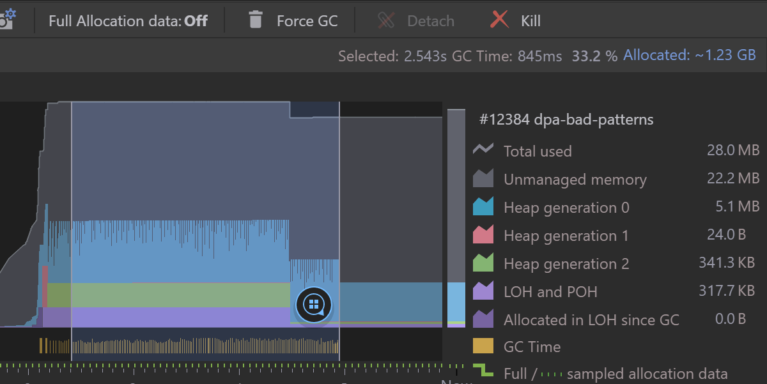Viewport: 767px width, 384px height.
Task: Turn on Full Allocation data
Action: [x=128, y=20]
